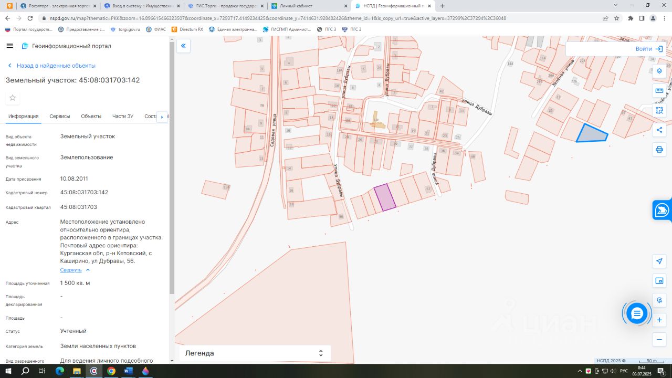Viewport: 672px width, 378px height.
Task: Open the map layers tool
Action: coord(659,71)
